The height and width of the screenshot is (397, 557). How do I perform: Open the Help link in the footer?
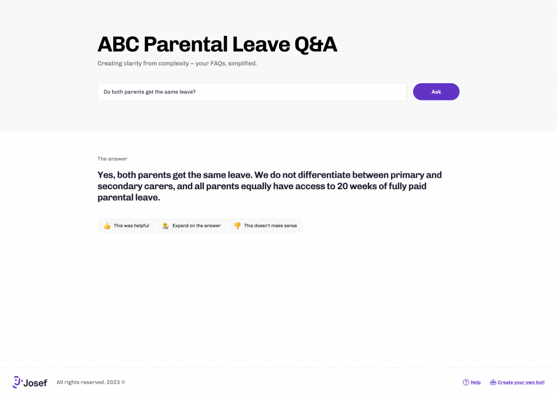point(475,382)
